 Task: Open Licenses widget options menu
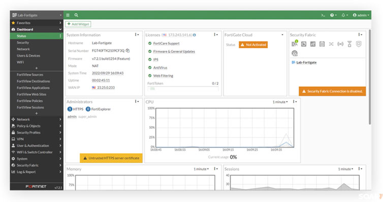pos(216,35)
